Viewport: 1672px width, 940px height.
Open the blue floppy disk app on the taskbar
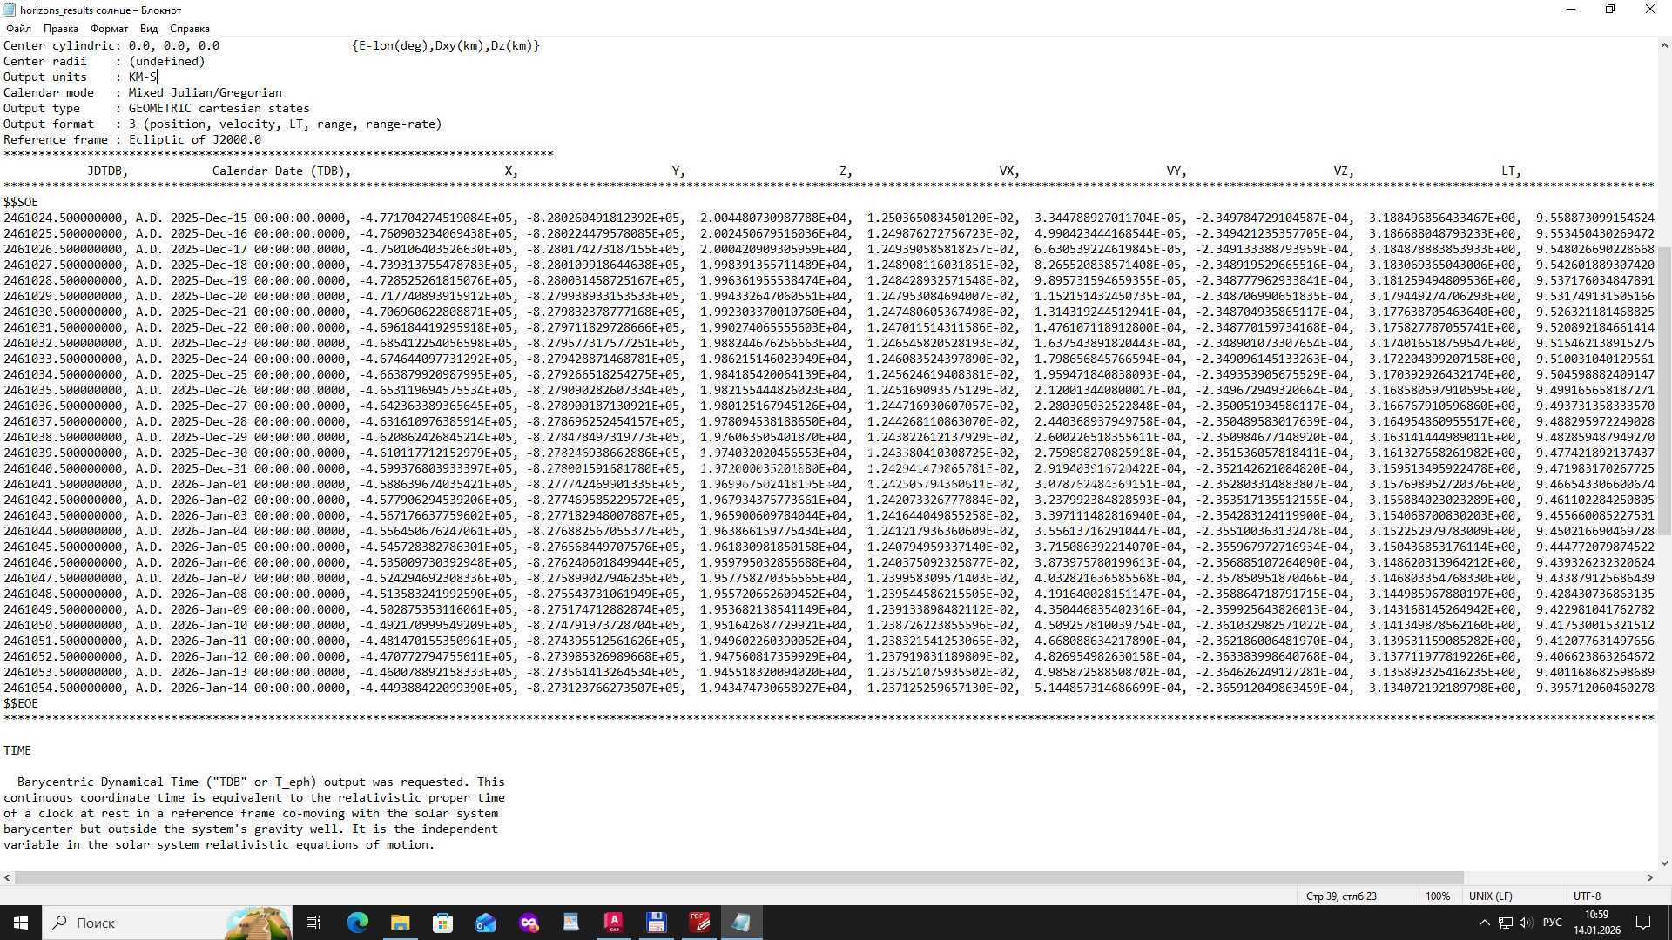[x=657, y=923]
